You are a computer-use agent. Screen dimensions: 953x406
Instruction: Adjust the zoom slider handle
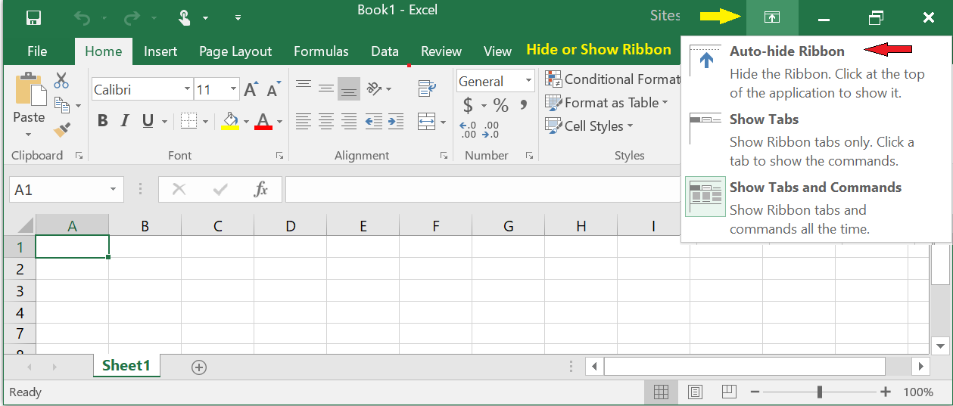click(820, 392)
